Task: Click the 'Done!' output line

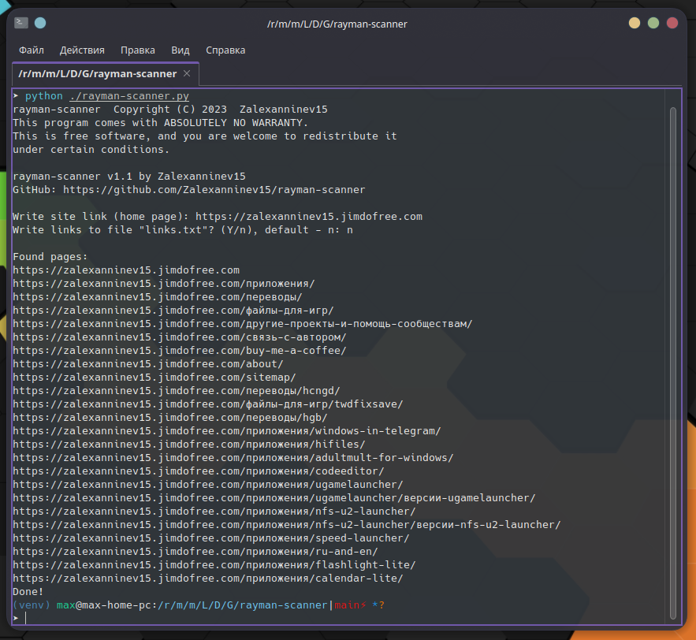Action: tap(28, 591)
